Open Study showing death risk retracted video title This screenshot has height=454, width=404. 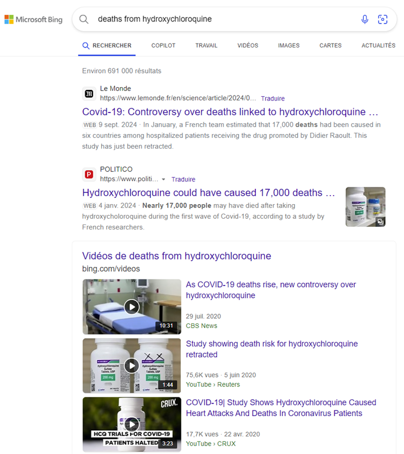[x=272, y=349]
